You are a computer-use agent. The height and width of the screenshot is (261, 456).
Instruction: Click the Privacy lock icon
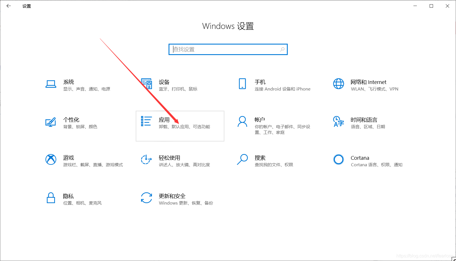(x=51, y=198)
